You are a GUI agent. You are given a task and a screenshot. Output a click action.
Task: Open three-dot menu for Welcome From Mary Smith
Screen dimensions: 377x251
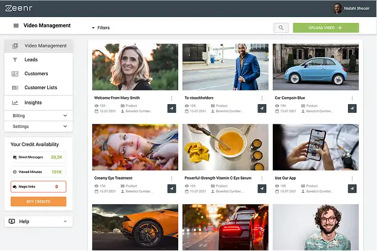click(x=172, y=98)
